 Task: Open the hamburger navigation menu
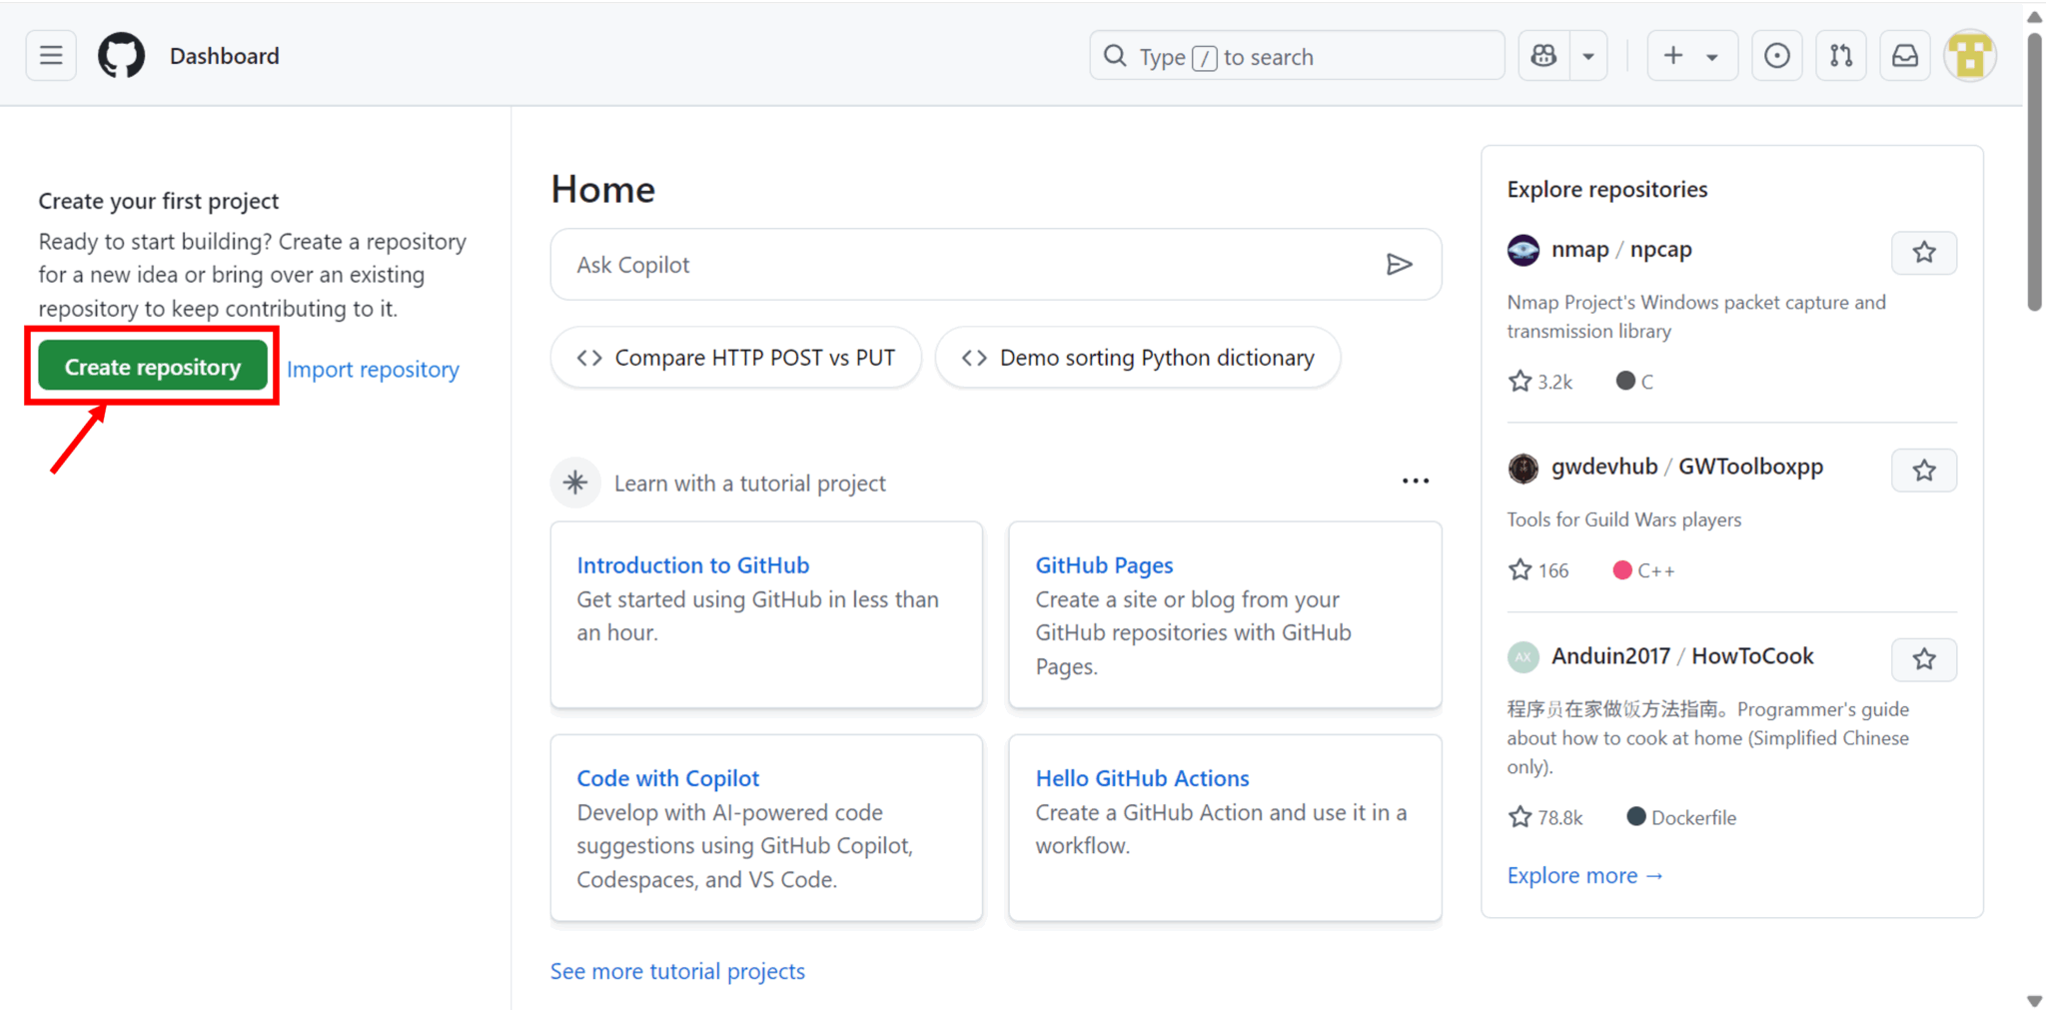(x=51, y=55)
